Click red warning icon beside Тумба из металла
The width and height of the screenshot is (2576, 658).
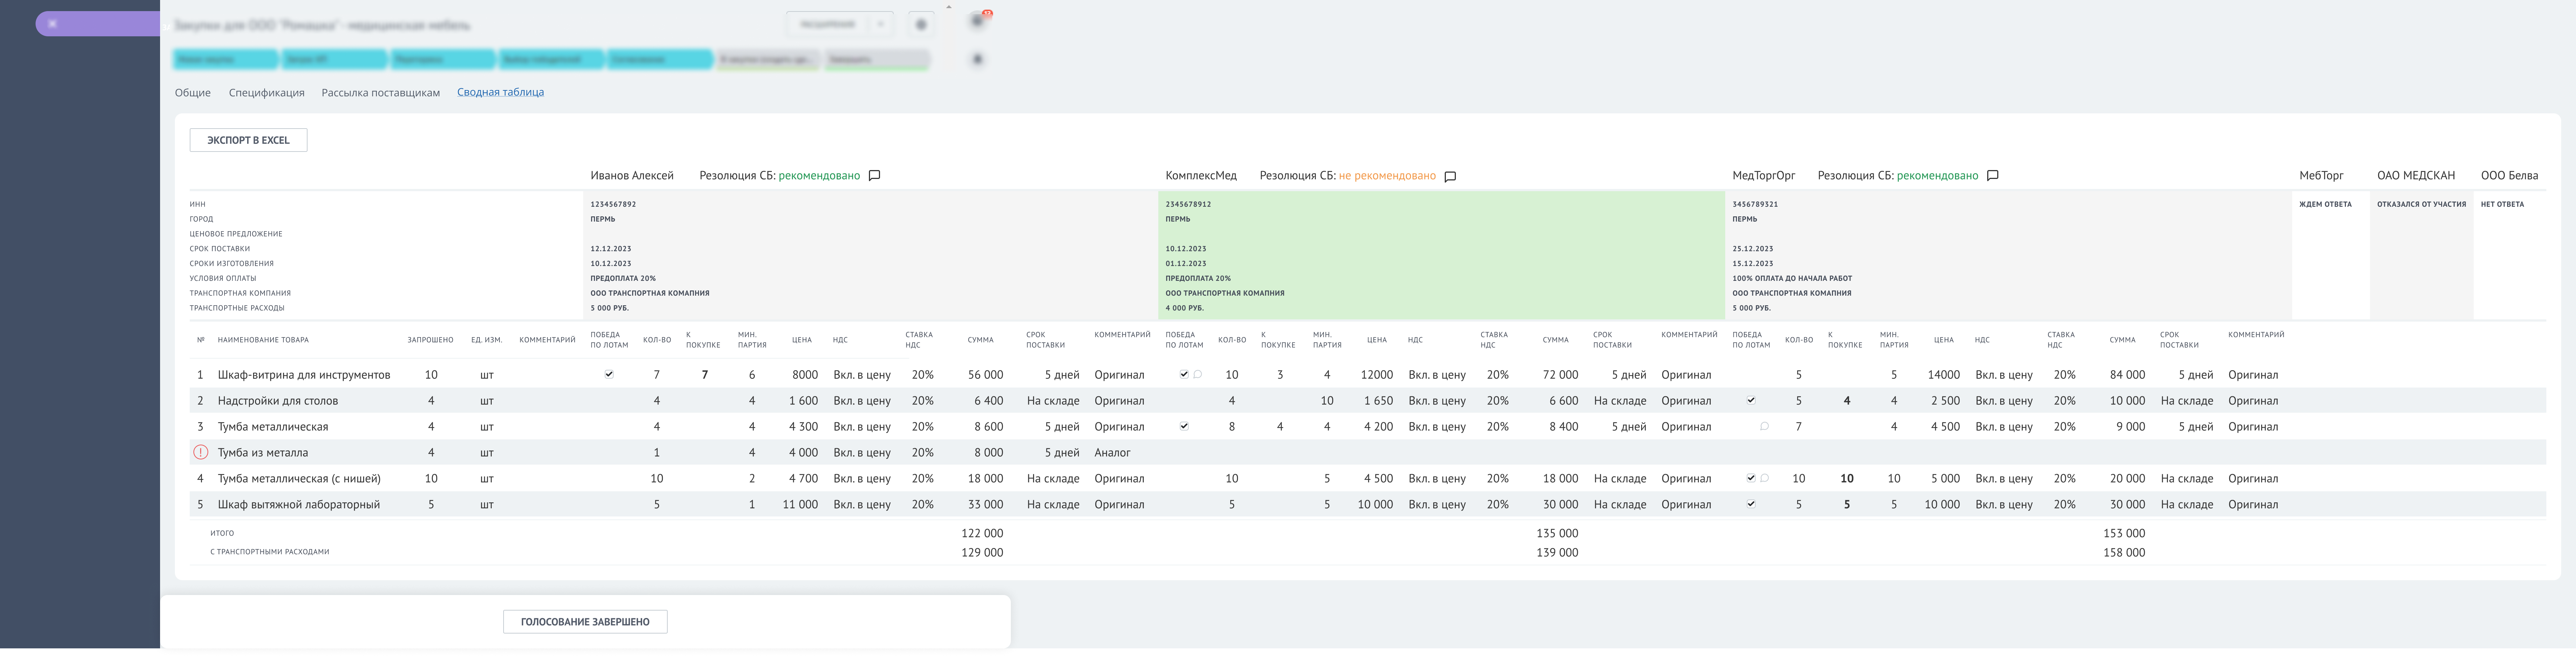click(200, 452)
